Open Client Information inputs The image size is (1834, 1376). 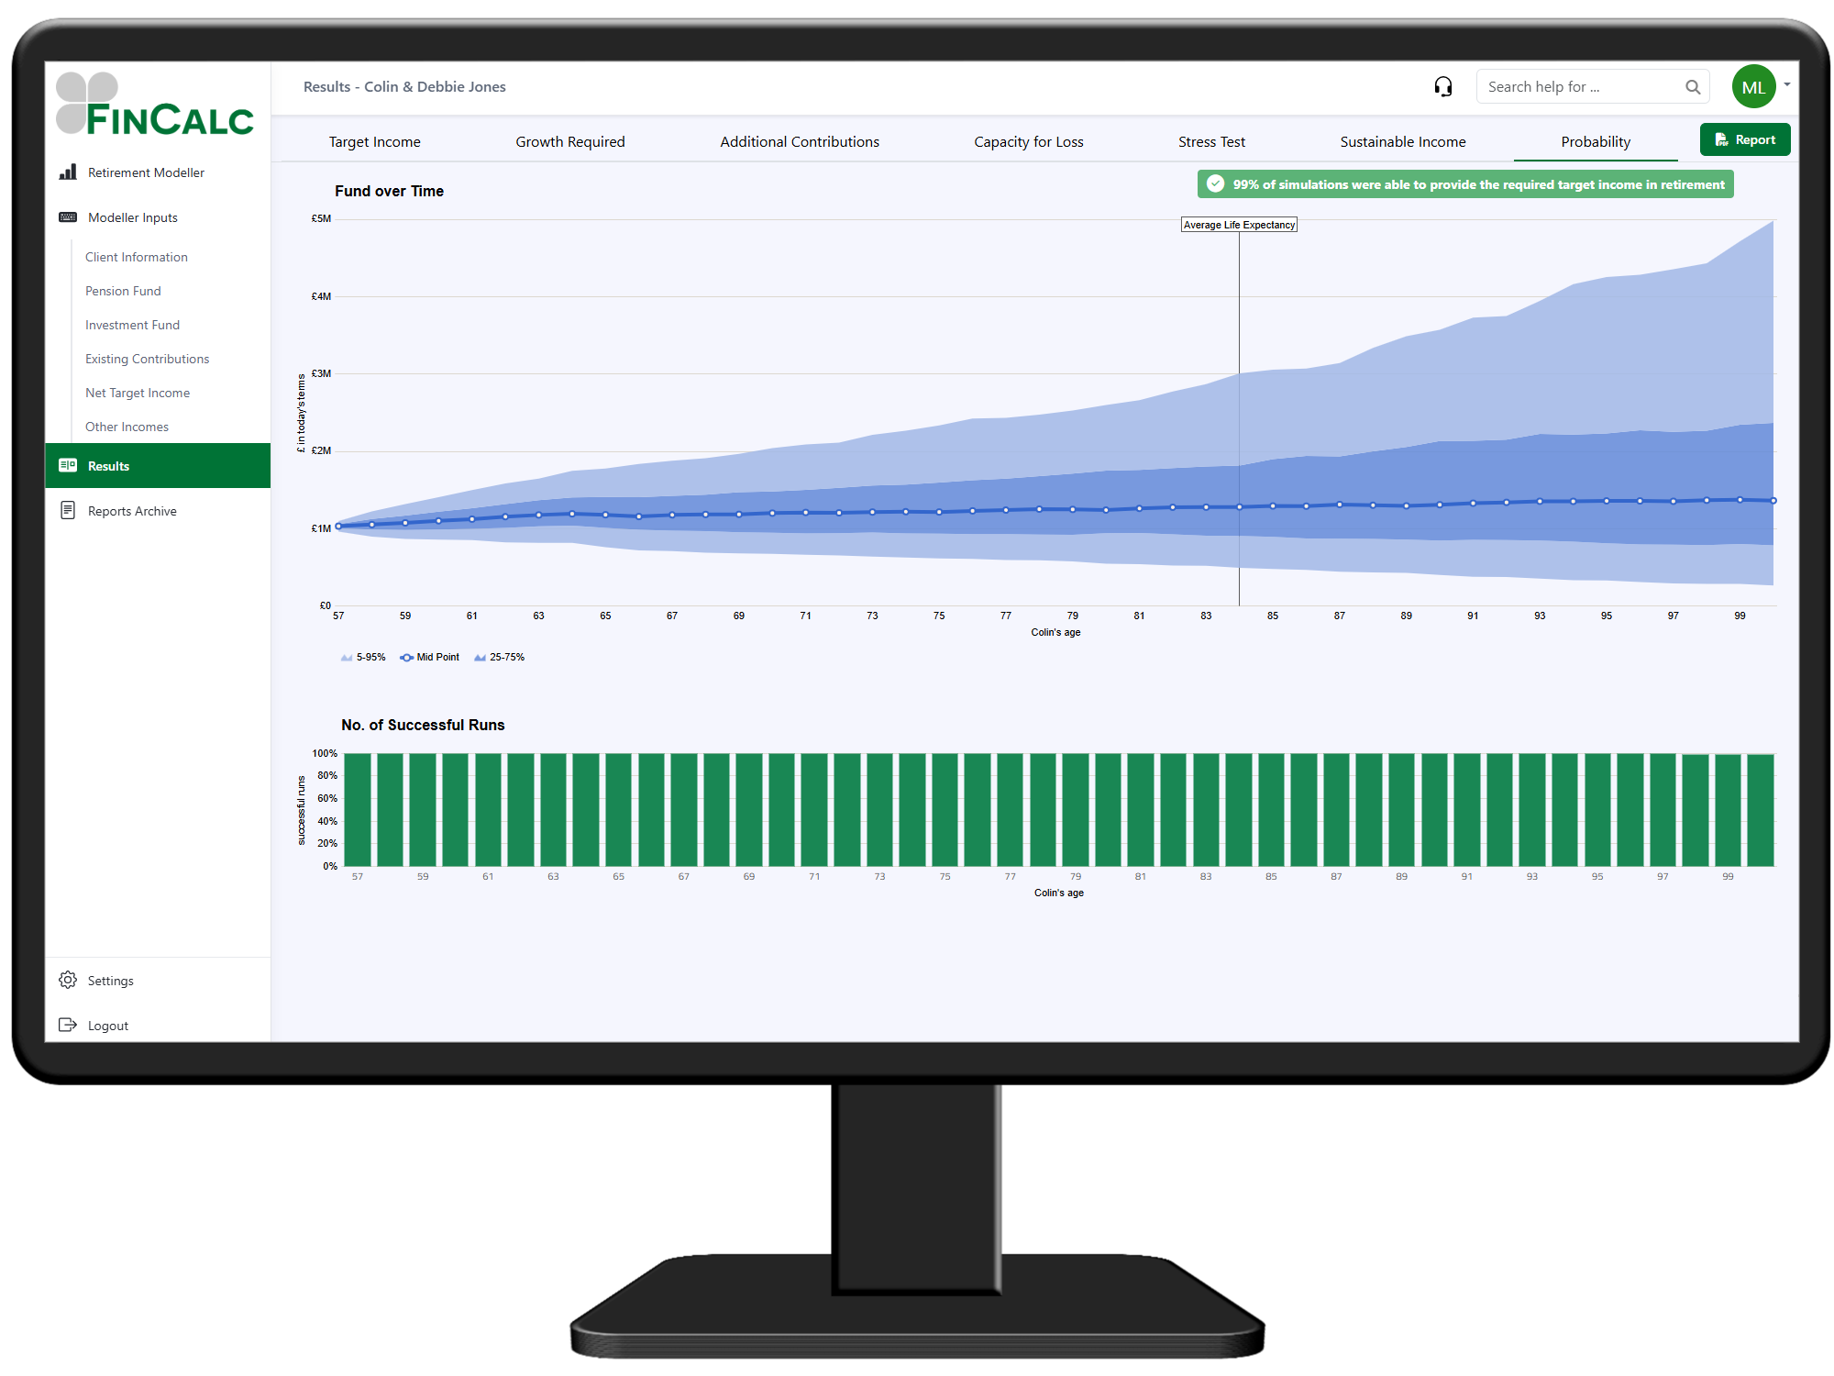pyautogui.click(x=136, y=257)
